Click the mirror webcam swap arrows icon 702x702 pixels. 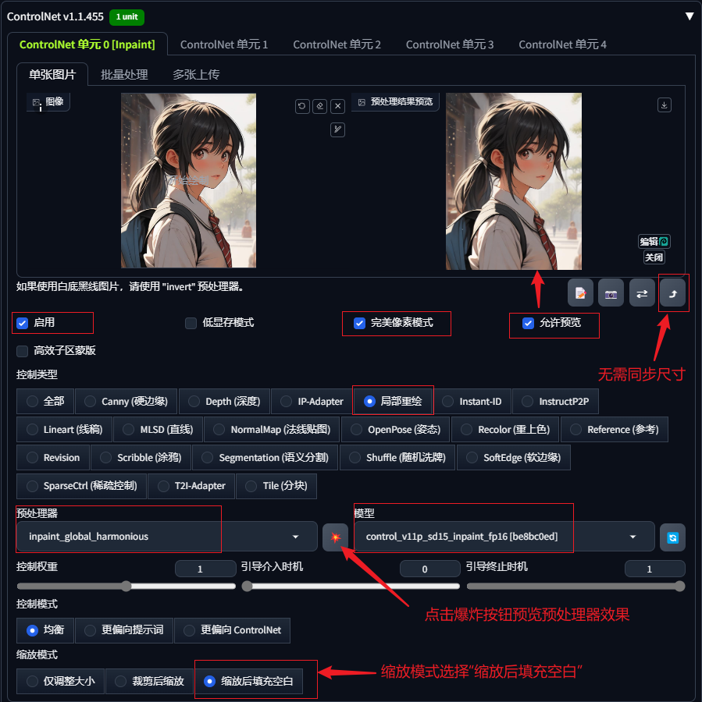pyautogui.click(x=642, y=293)
